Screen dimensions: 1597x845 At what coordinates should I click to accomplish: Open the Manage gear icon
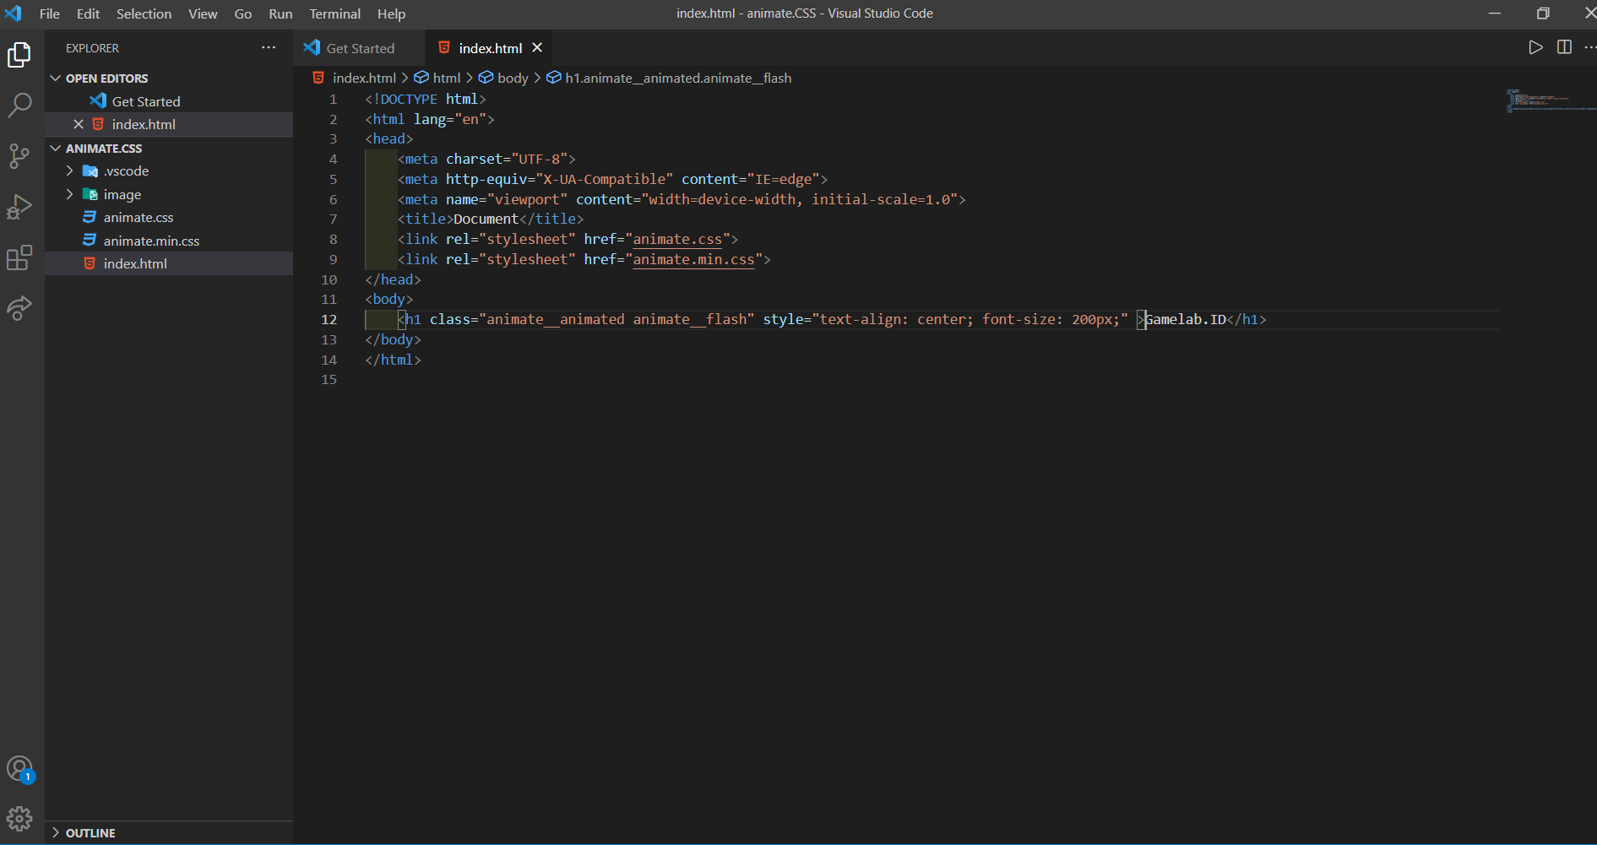19,818
